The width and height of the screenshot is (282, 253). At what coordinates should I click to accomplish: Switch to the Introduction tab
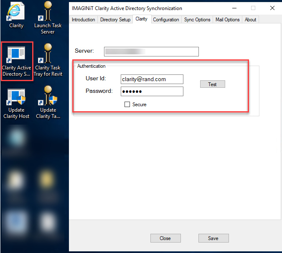coord(84,20)
